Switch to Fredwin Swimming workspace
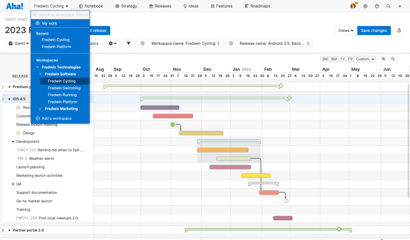The image size is (410, 240). coord(64,88)
